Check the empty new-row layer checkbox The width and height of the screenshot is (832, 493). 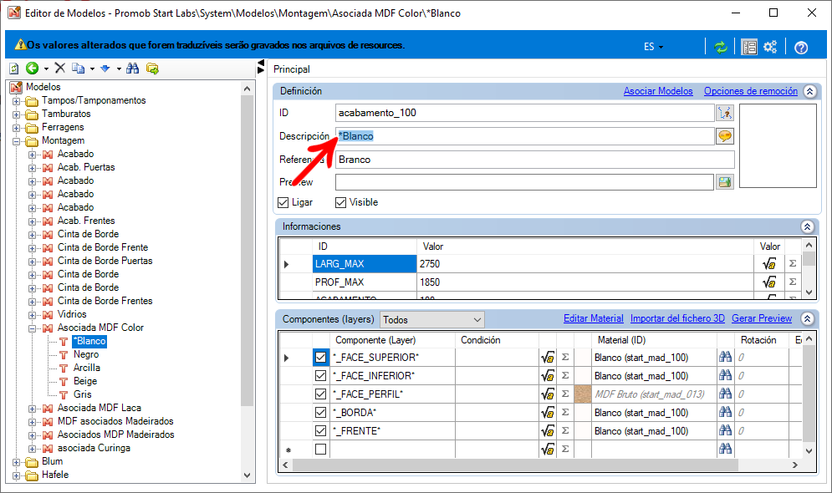tap(320, 449)
